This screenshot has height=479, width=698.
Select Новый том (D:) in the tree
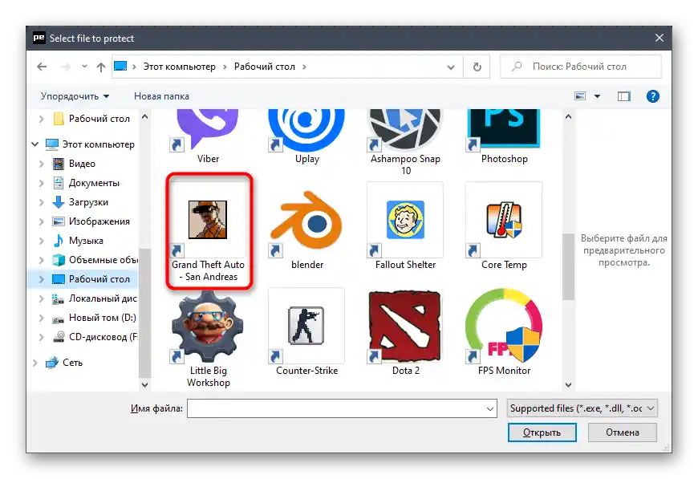pyautogui.click(x=94, y=318)
